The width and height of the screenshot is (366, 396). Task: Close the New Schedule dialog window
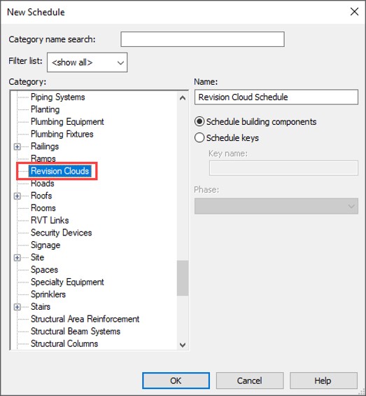coord(354,11)
